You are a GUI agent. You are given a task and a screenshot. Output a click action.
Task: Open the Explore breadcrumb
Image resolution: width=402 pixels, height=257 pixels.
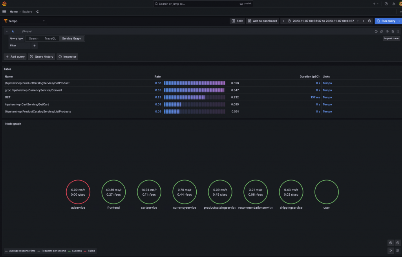coord(27,11)
